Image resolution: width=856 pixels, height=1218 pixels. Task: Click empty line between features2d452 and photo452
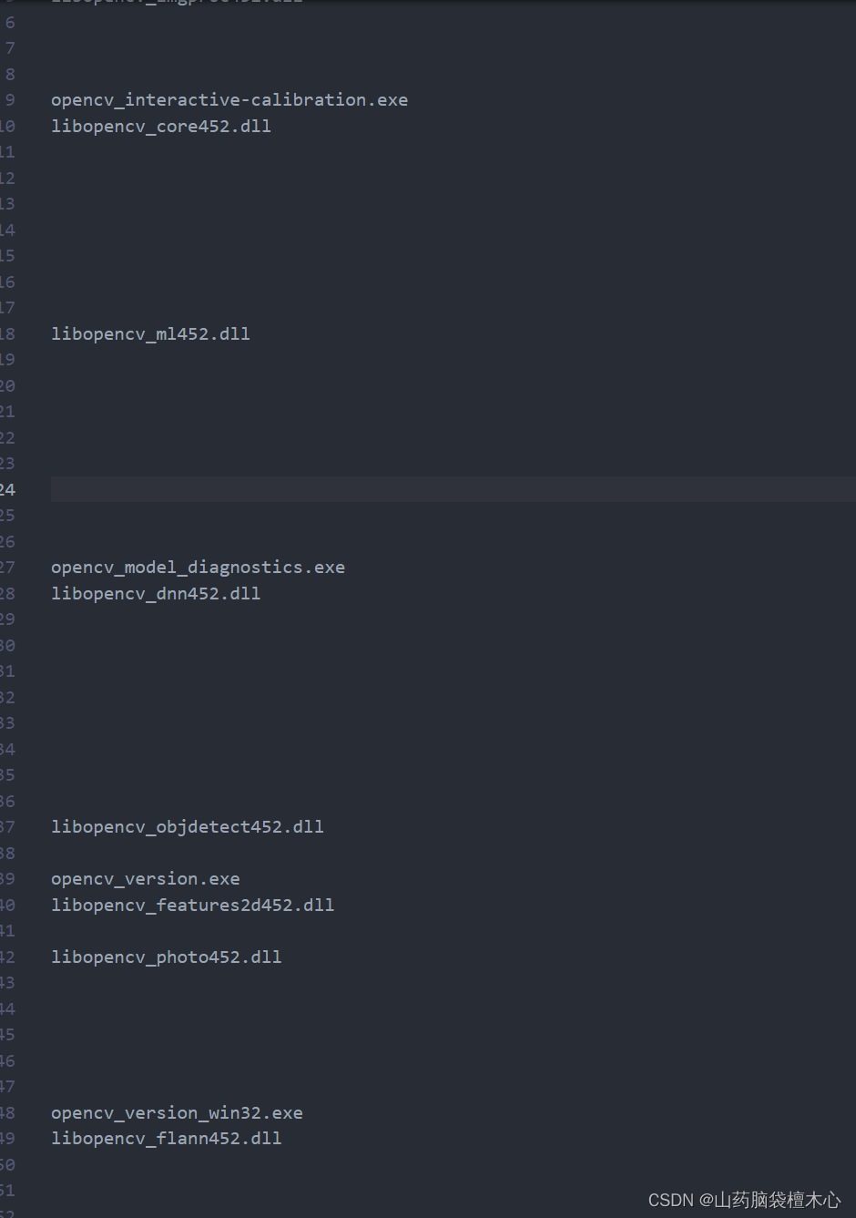273,931
